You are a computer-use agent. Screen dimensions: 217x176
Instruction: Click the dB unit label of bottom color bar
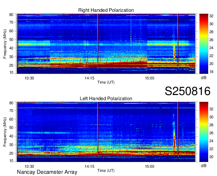pos(204,166)
